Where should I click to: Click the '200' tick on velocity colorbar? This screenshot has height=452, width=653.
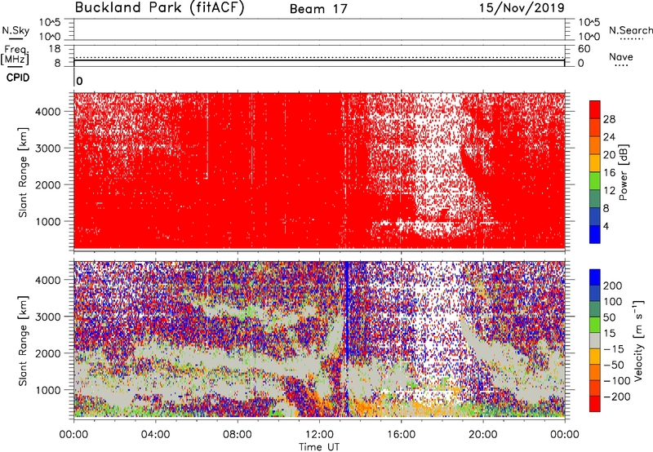pos(613,286)
